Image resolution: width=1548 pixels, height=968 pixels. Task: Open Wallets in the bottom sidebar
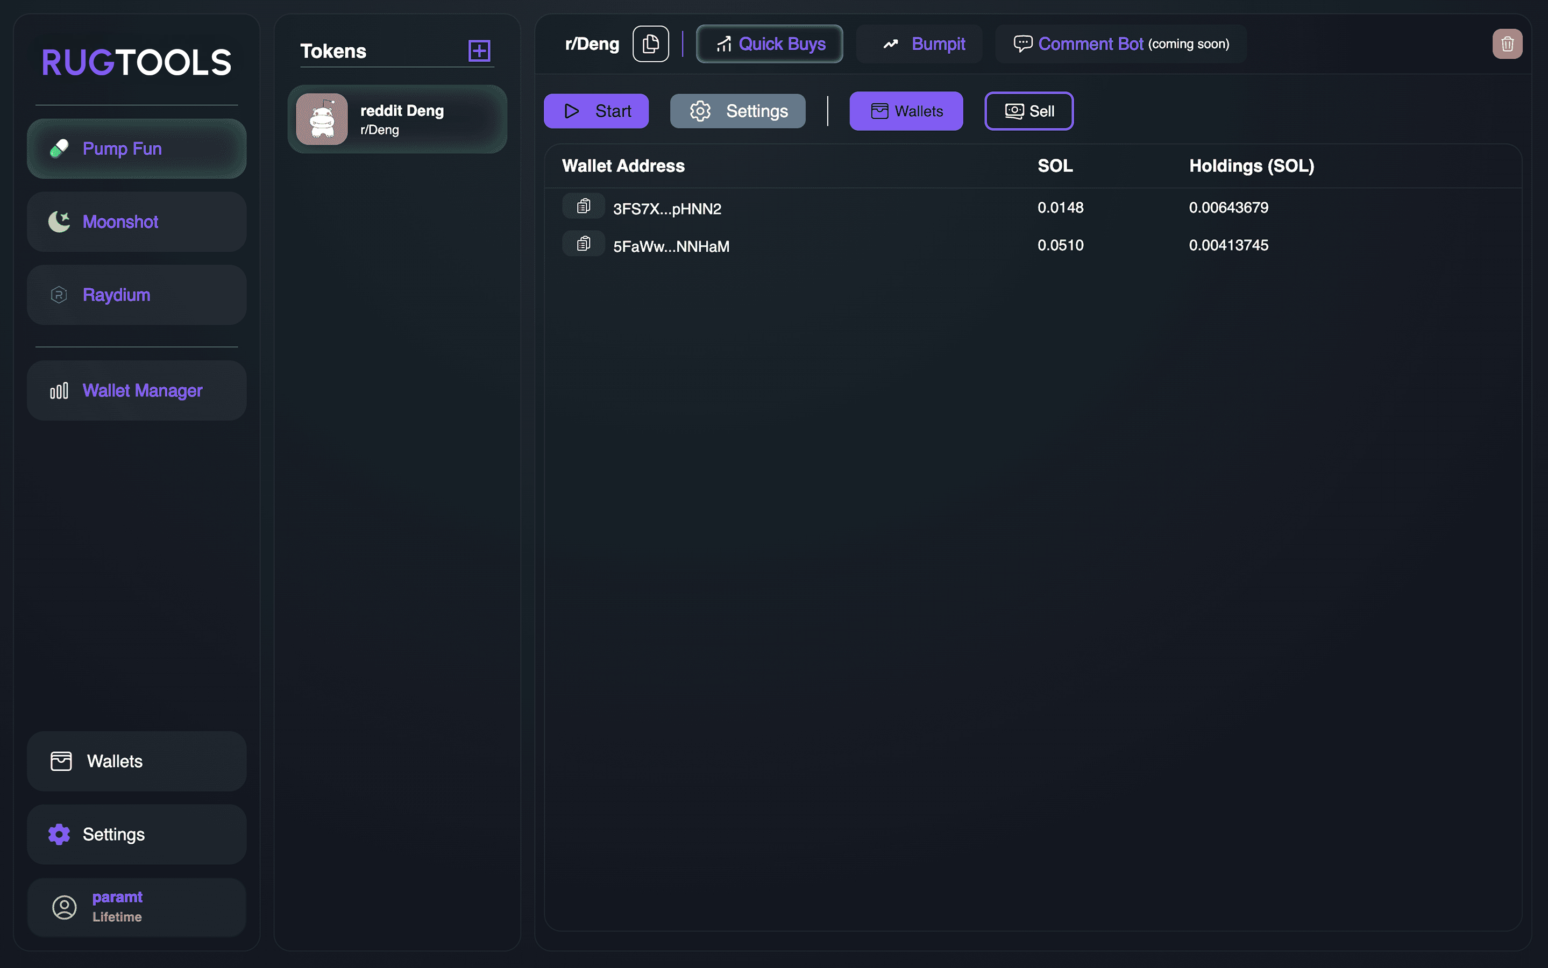[x=137, y=761]
